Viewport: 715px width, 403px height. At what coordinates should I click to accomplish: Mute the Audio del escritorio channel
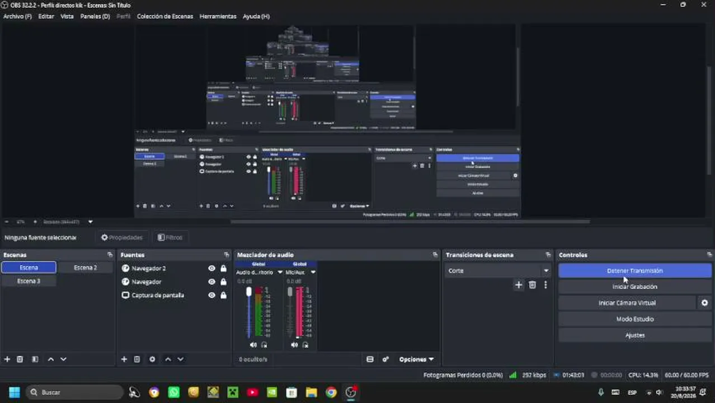point(253,345)
